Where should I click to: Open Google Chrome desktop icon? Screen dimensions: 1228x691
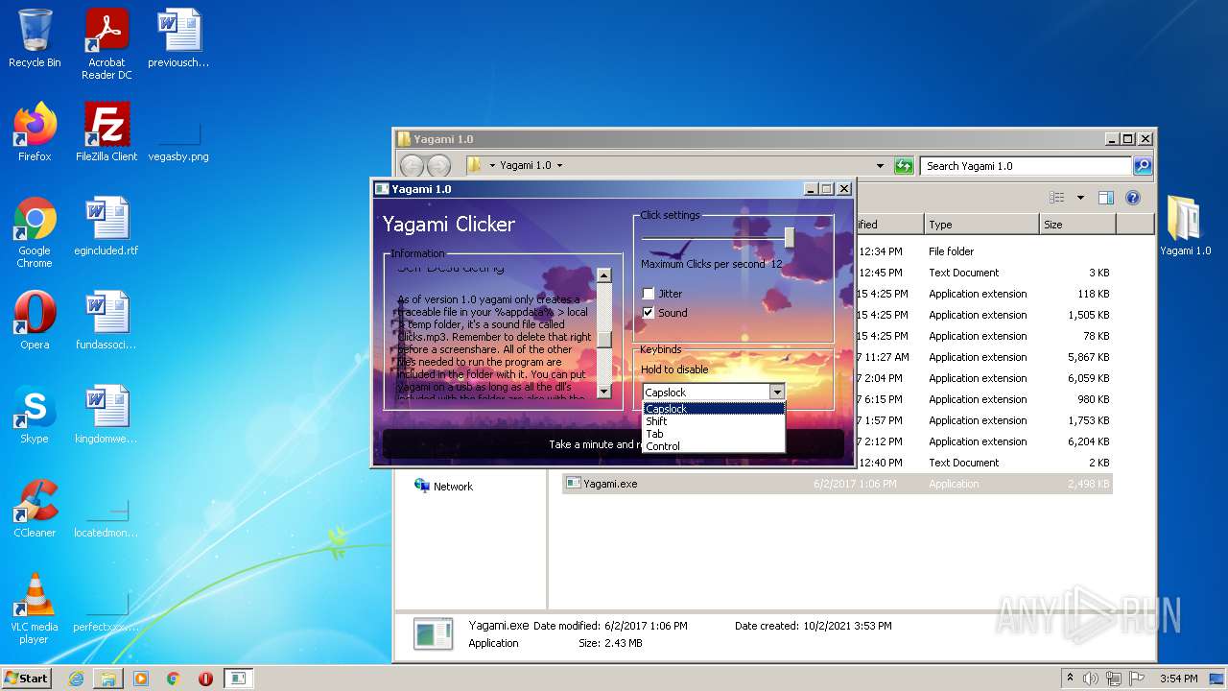35,232
